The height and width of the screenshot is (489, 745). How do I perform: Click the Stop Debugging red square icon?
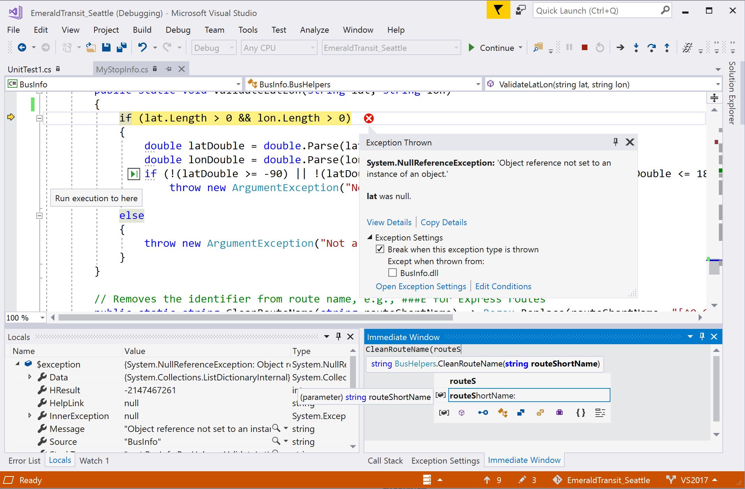point(584,49)
